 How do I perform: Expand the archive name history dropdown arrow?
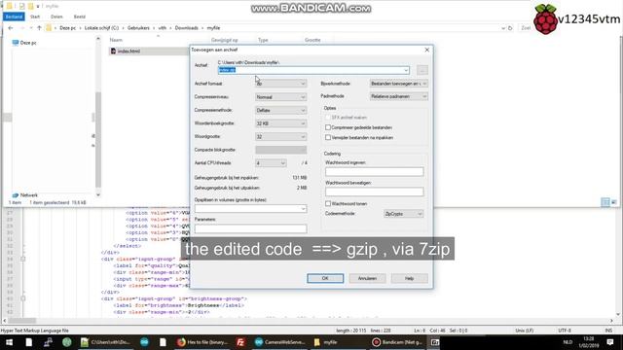click(x=406, y=70)
